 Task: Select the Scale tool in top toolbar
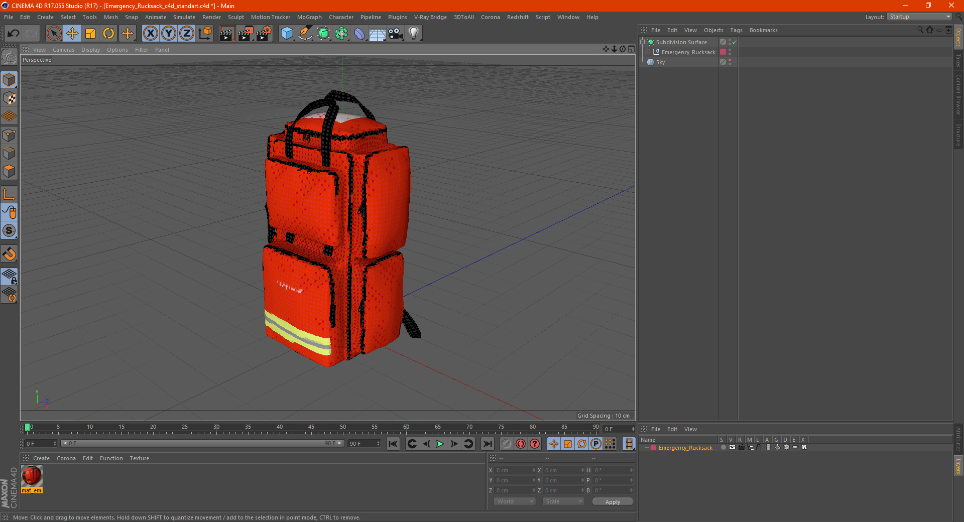(90, 34)
